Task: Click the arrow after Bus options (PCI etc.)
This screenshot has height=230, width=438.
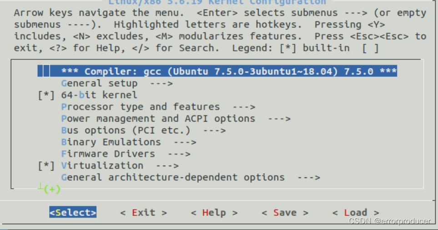Action: [x=214, y=131]
